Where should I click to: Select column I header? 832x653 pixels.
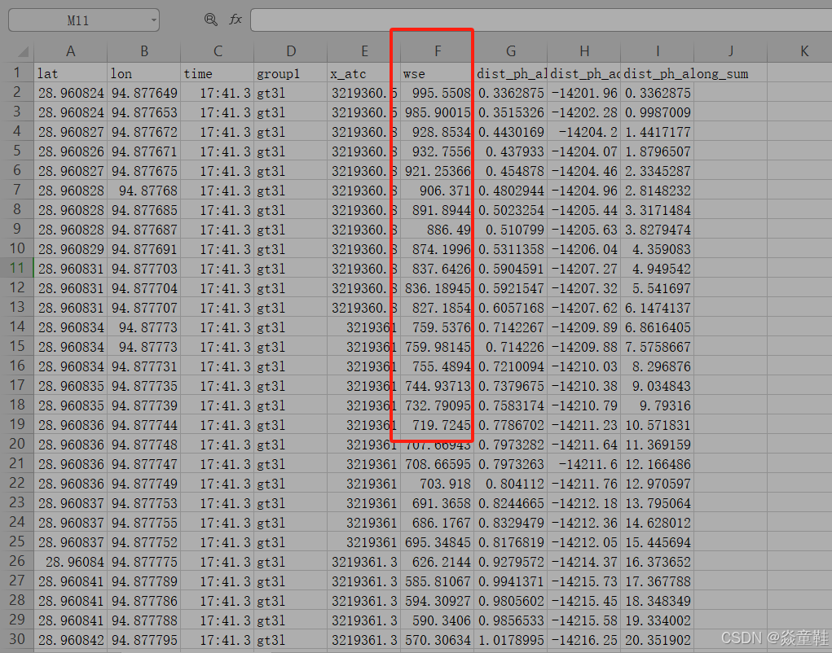[x=657, y=51]
